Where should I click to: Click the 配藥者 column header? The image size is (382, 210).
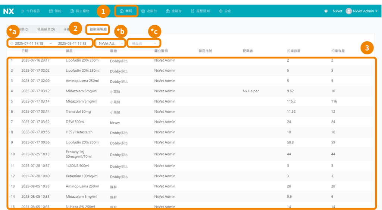pos(248,51)
